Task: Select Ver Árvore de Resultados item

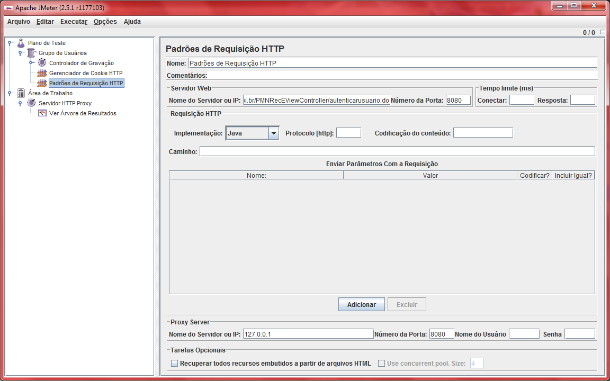Action: (x=83, y=114)
